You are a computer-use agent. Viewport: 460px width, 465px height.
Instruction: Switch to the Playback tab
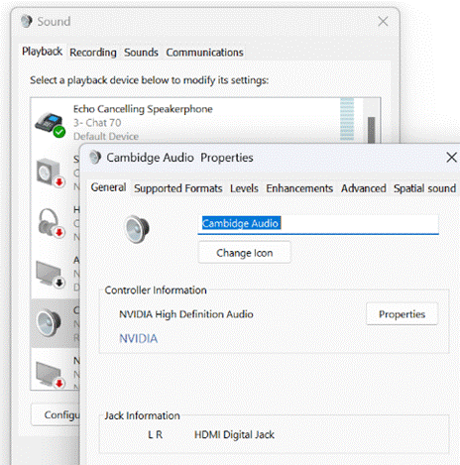pos(42,52)
